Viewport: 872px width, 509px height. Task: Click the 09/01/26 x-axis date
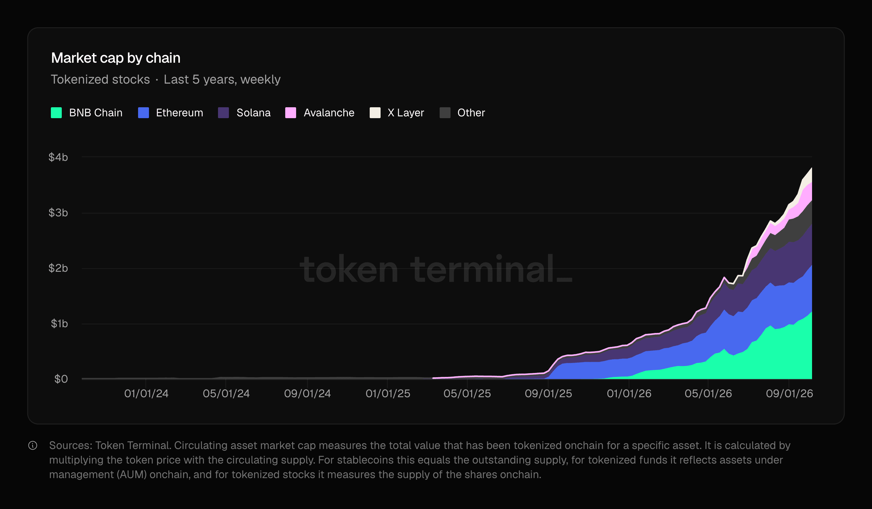pos(789,394)
